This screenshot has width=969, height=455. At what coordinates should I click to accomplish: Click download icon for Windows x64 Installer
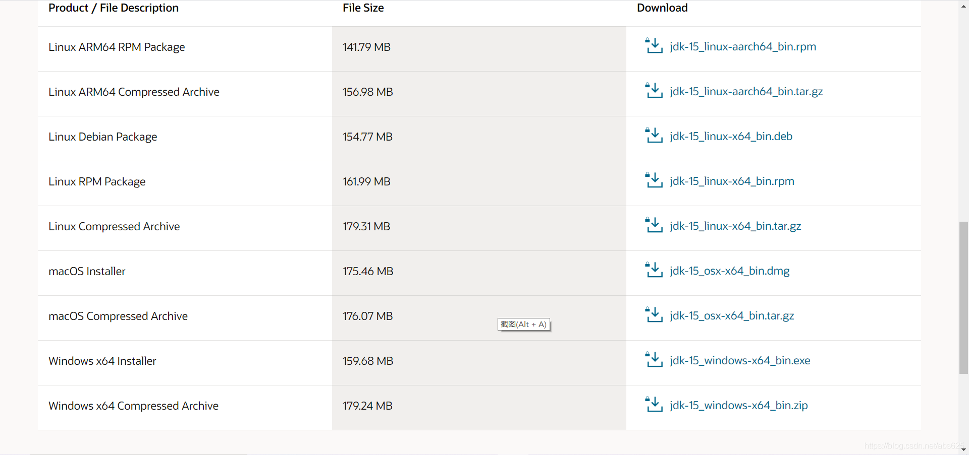654,360
